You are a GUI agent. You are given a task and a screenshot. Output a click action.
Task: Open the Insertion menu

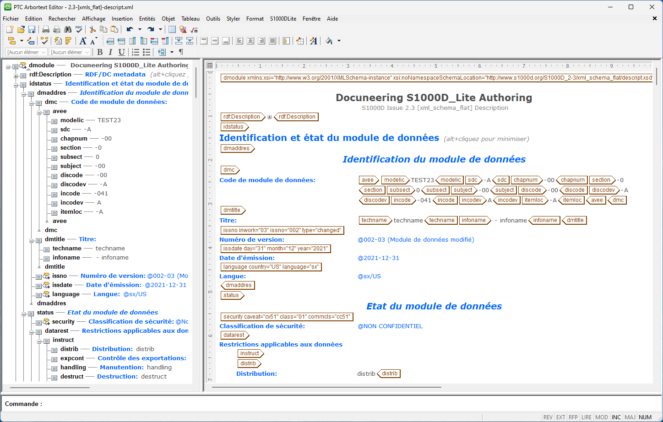(122, 19)
